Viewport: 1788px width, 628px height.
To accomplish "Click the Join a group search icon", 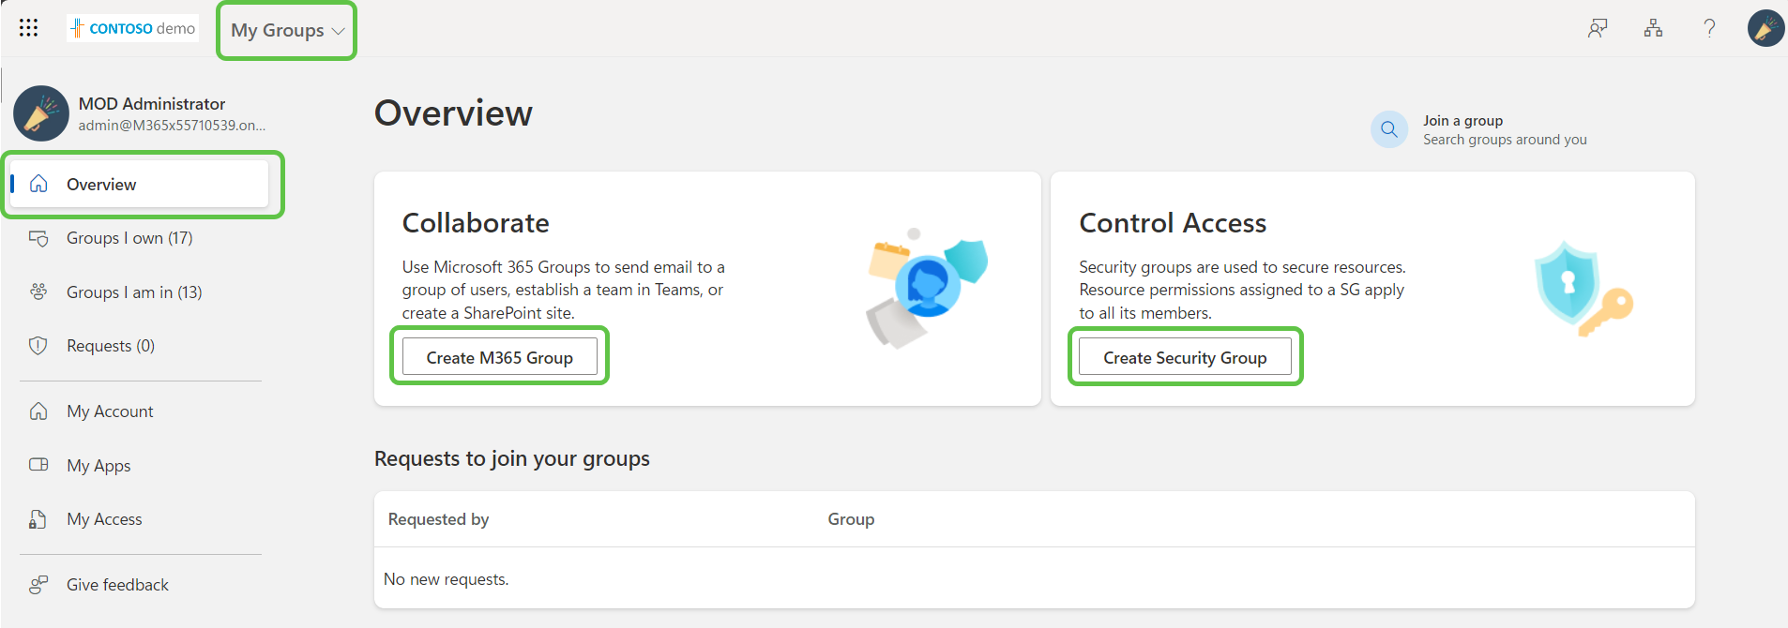I will (x=1388, y=129).
